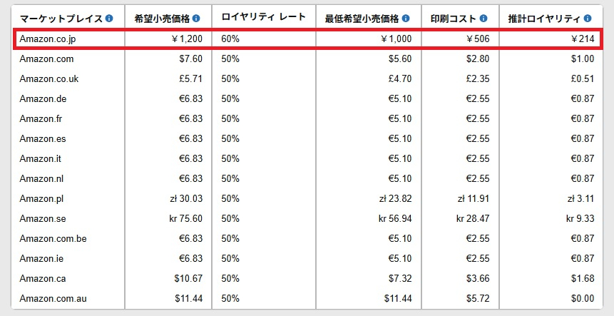Click the ロイヤリティ レート column header

[264, 17]
